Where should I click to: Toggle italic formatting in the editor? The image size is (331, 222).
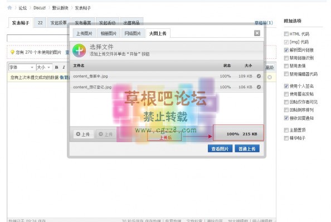(64, 67)
